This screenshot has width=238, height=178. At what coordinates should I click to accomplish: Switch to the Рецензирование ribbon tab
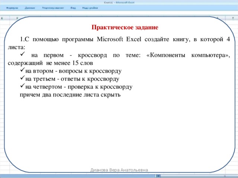[x=53, y=8]
